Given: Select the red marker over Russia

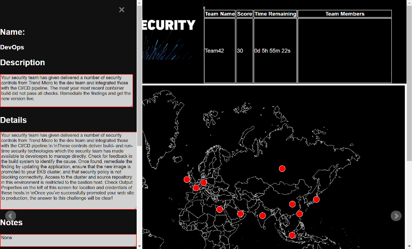Looking at the screenshot, I should point(282,169).
